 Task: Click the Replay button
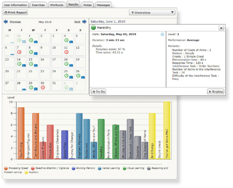click(x=216, y=91)
